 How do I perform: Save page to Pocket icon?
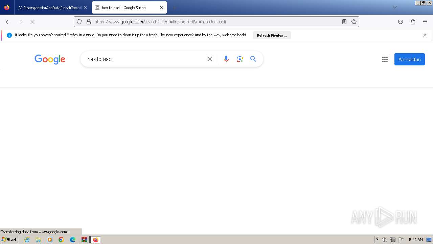(401, 22)
